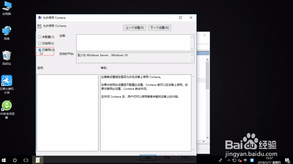This screenshot has width=293, height=164.
Task: Open the Windows Start menu
Action: click(x=4, y=160)
